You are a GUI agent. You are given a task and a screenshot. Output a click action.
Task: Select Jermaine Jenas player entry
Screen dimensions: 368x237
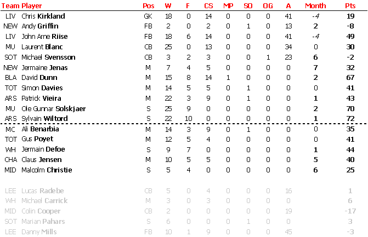point(44,68)
